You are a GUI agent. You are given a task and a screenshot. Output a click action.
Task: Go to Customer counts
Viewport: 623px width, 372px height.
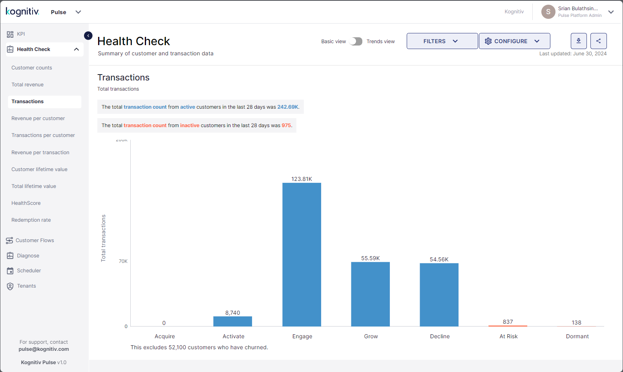(32, 68)
